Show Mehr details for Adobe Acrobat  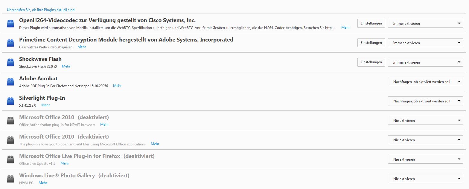point(117,86)
